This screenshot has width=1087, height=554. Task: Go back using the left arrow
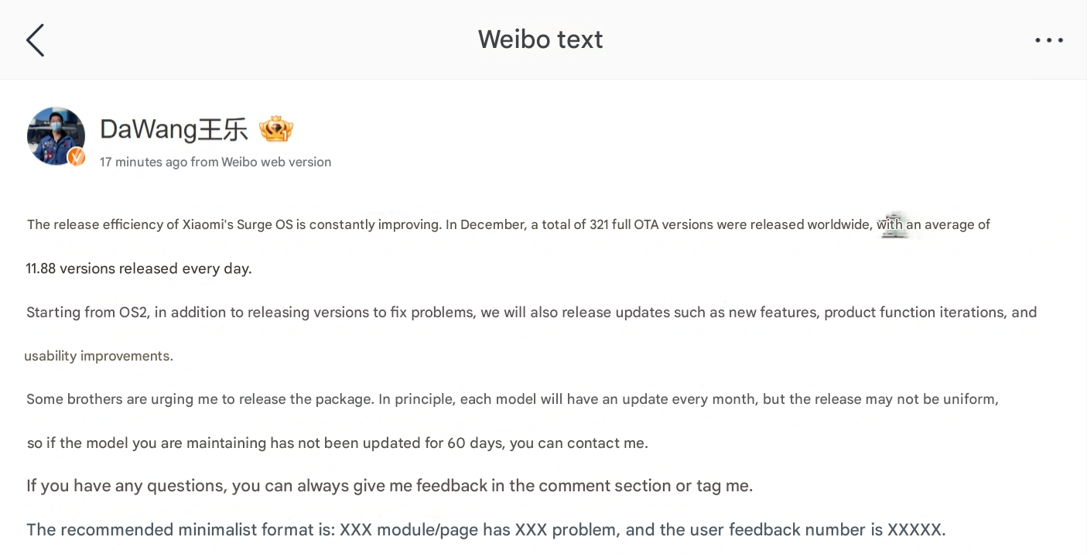(36, 40)
